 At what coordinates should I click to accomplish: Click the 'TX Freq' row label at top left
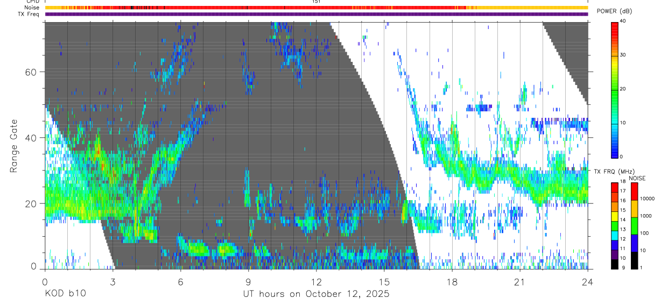click(x=29, y=14)
